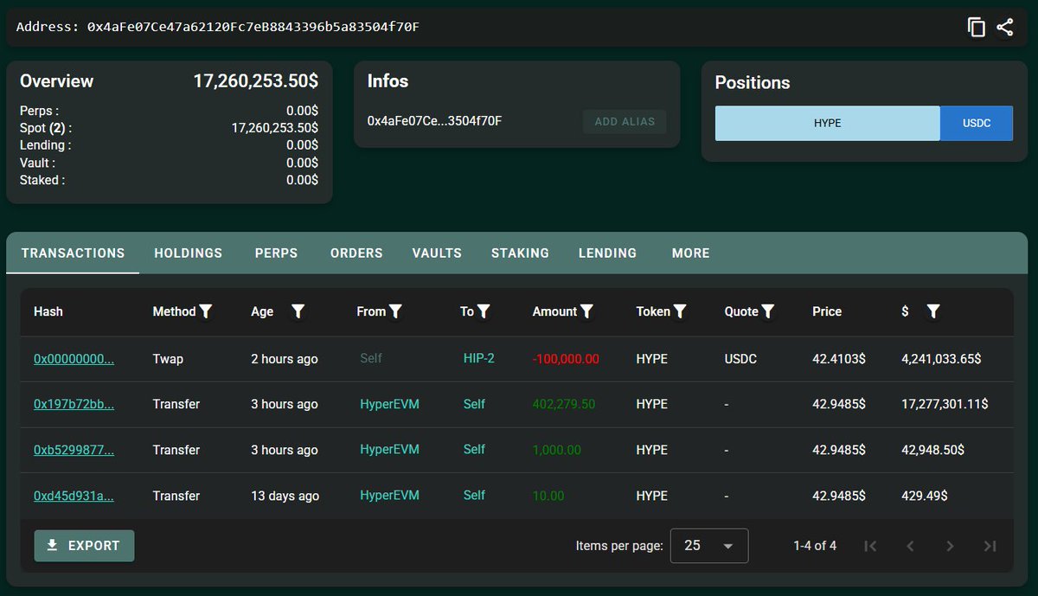The height and width of the screenshot is (596, 1038).
Task: Switch to the Transactions tab
Action: (x=73, y=253)
